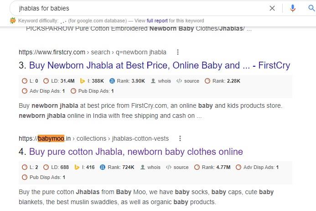Image resolution: width=316 pixels, height=211 pixels.
Task: Click Alexa Rank icon for babymoo result
Action: [103, 167]
